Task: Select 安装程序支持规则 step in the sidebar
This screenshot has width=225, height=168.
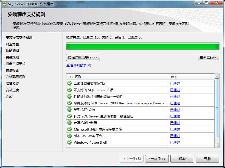Action: pyautogui.click(x=19, y=38)
